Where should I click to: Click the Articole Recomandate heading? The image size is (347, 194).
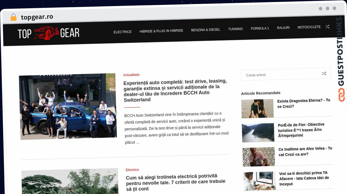(x=261, y=93)
